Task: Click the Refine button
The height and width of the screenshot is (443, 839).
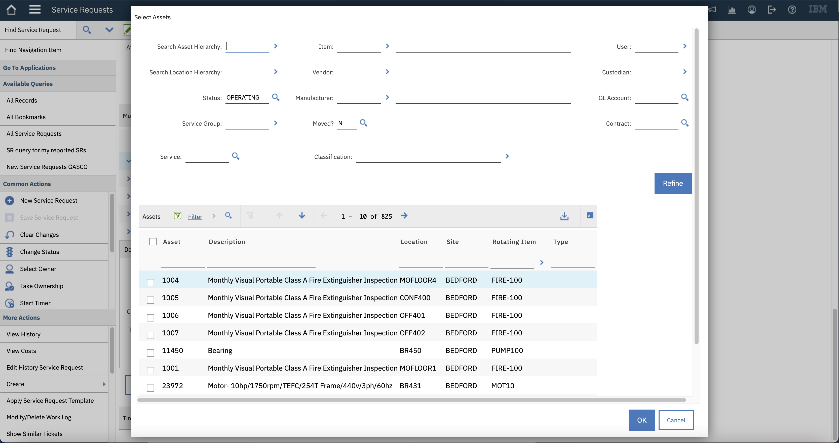Action: click(x=673, y=183)
